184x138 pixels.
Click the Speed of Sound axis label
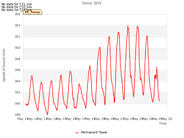click(x=4, y=65)
